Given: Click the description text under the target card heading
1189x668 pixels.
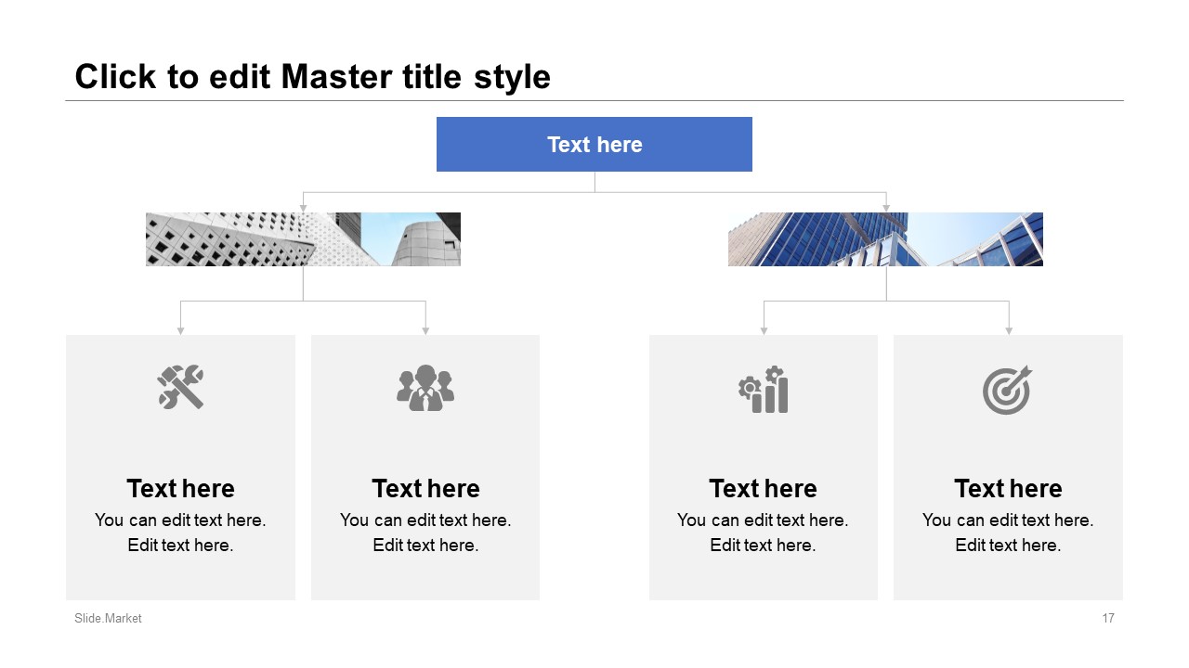Looking at the screenshot, I should pos(1008,533).
